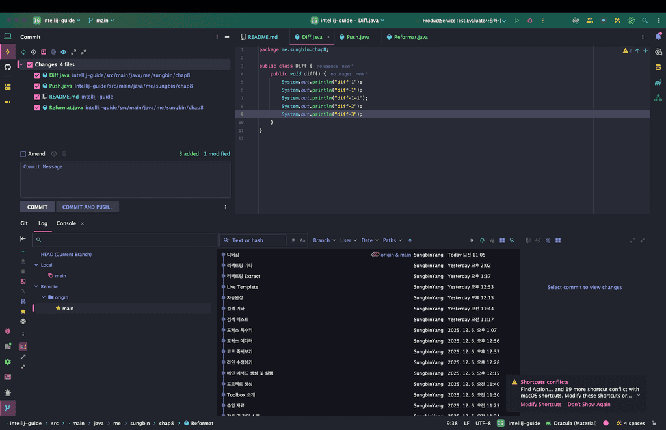Collapse the Remote branches tree node
The width and height of the screenshot is (666, 430).
[x=36, y=286]
